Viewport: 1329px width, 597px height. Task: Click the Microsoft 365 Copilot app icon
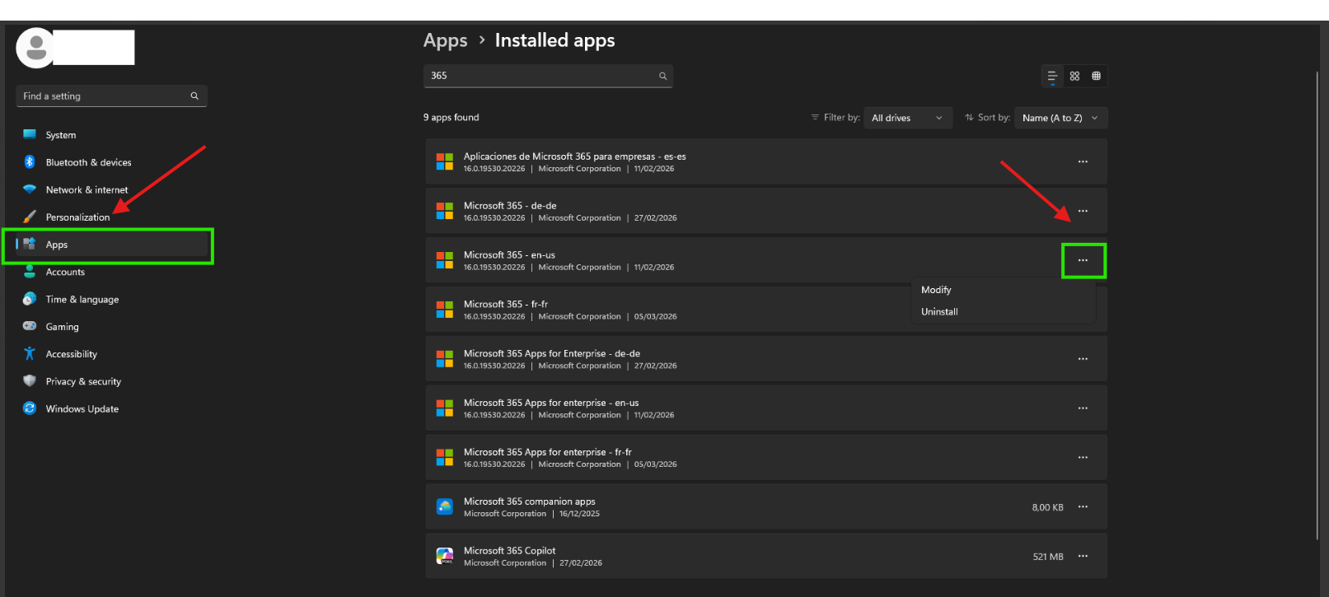click(x=445, y=556)
